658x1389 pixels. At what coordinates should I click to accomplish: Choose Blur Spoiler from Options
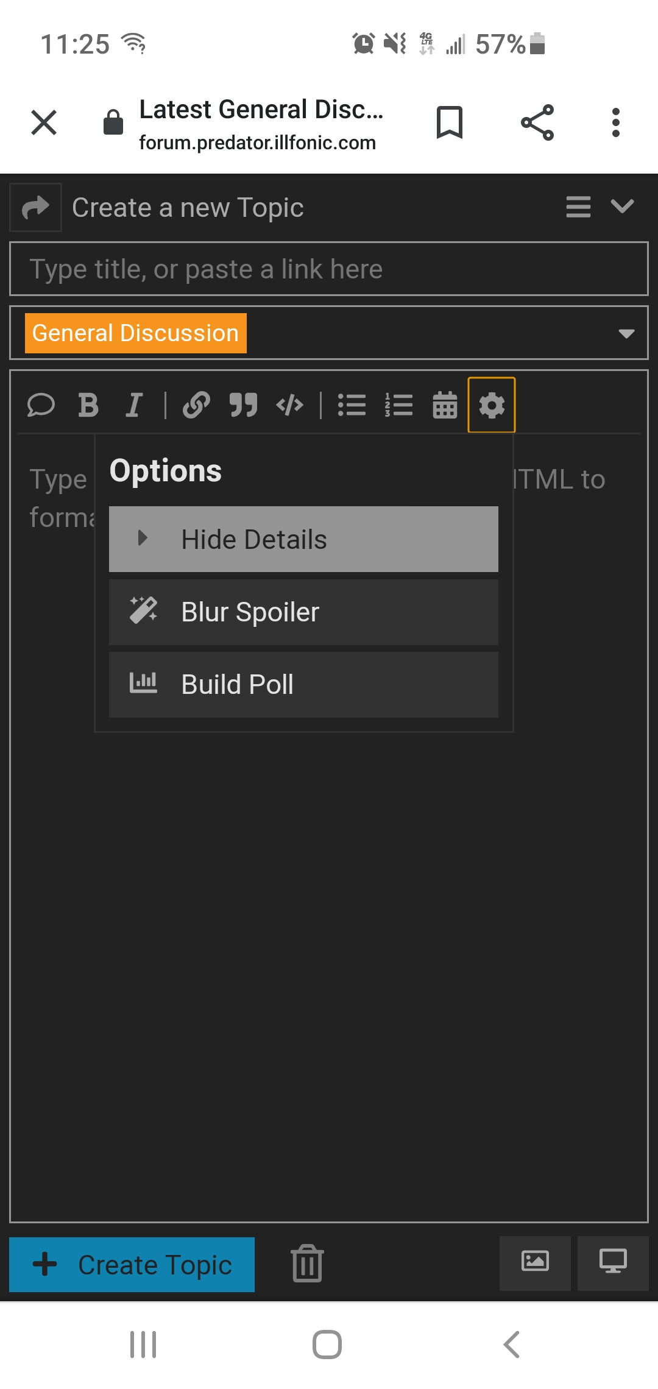(x=303, y=612)
